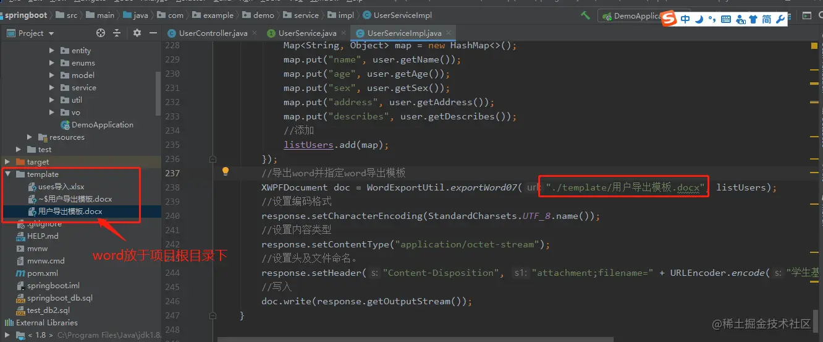Expand the enums folder

point(52,62)
